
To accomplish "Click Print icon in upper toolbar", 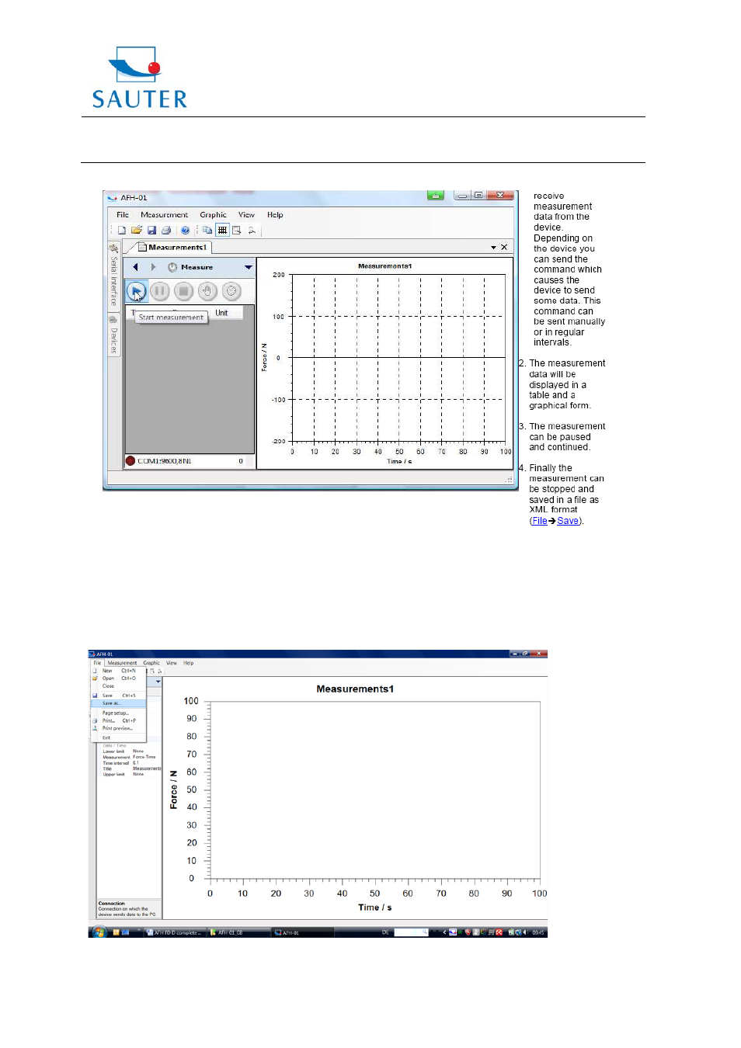I will point(166,231).
